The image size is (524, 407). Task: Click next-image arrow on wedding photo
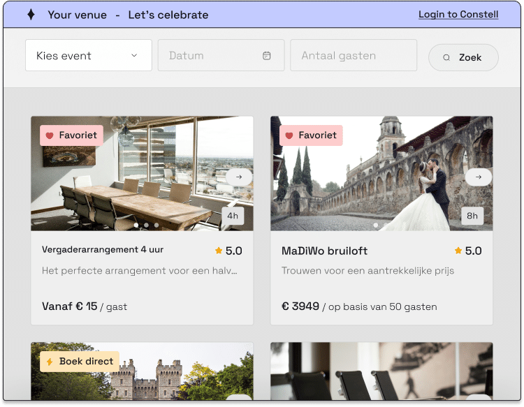pos(478,177)
